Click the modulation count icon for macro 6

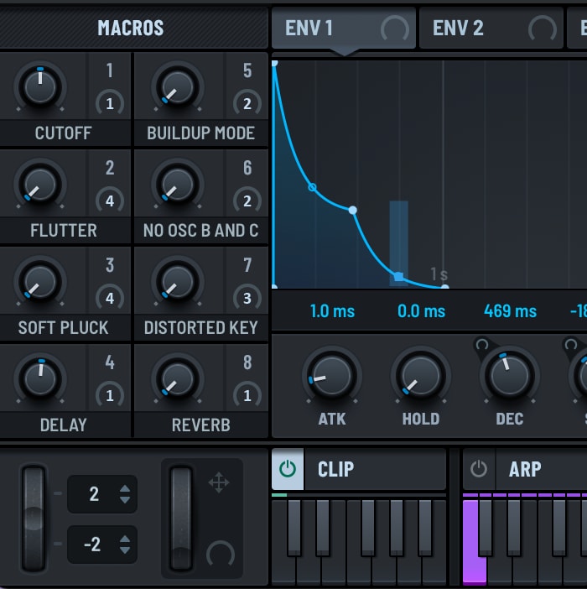click(247, 201)
